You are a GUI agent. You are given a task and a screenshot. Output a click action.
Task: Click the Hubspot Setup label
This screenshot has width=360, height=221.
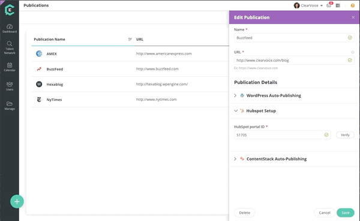click(261, 110)
